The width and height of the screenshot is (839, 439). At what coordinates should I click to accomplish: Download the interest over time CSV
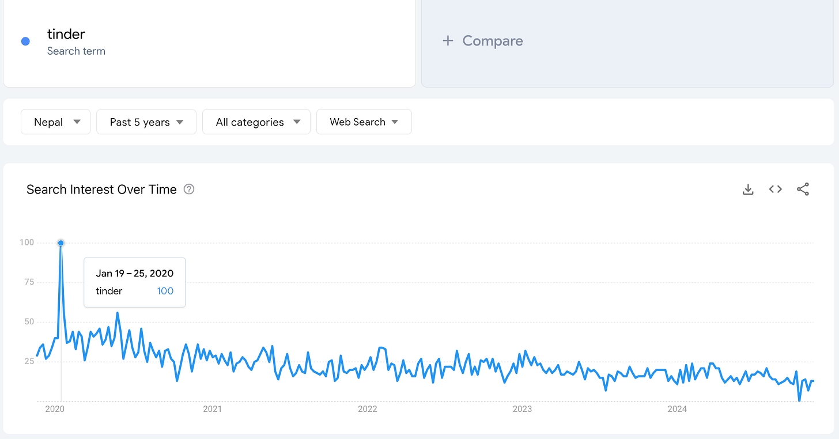pyautogui.click(x=748, y=190)
